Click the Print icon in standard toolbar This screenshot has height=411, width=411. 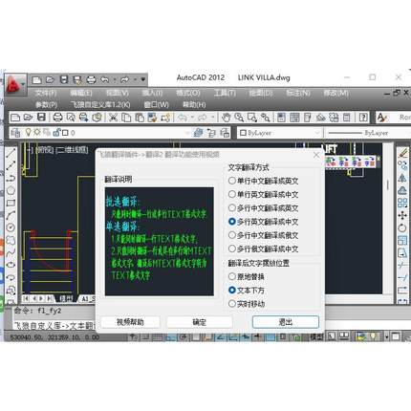57,118
